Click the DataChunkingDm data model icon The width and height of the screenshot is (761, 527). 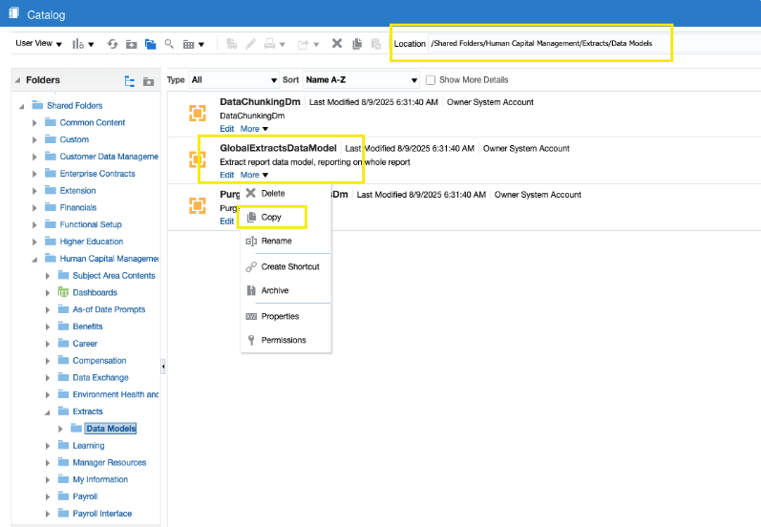click(x=198, y=113)
